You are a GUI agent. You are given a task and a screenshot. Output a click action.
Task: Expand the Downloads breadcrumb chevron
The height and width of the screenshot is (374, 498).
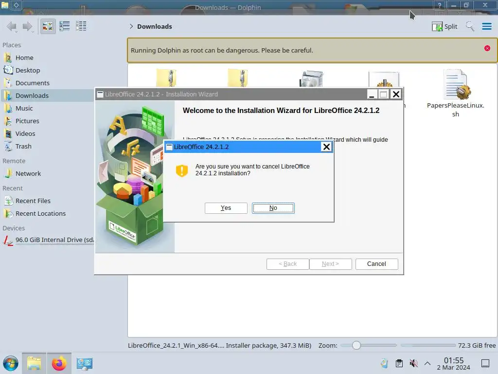pos(131,26)
